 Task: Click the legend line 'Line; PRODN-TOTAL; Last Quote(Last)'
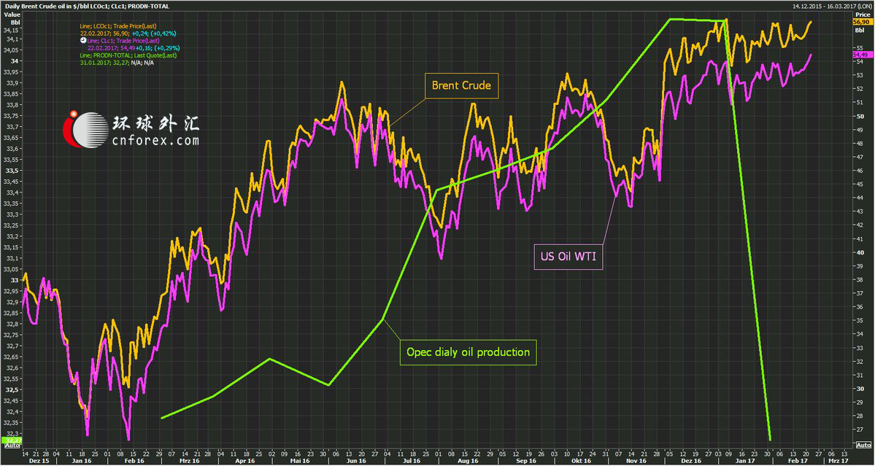click(128, 55)
